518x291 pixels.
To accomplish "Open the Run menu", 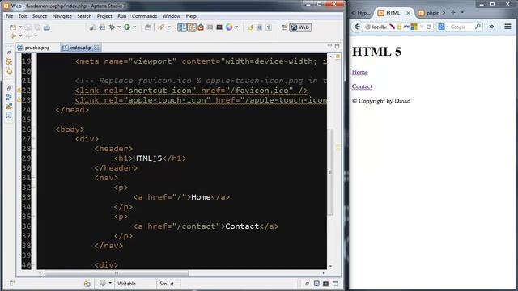I will (122, 16).
